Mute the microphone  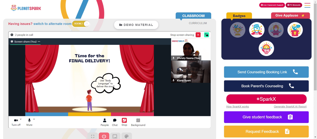coord(29,120)
